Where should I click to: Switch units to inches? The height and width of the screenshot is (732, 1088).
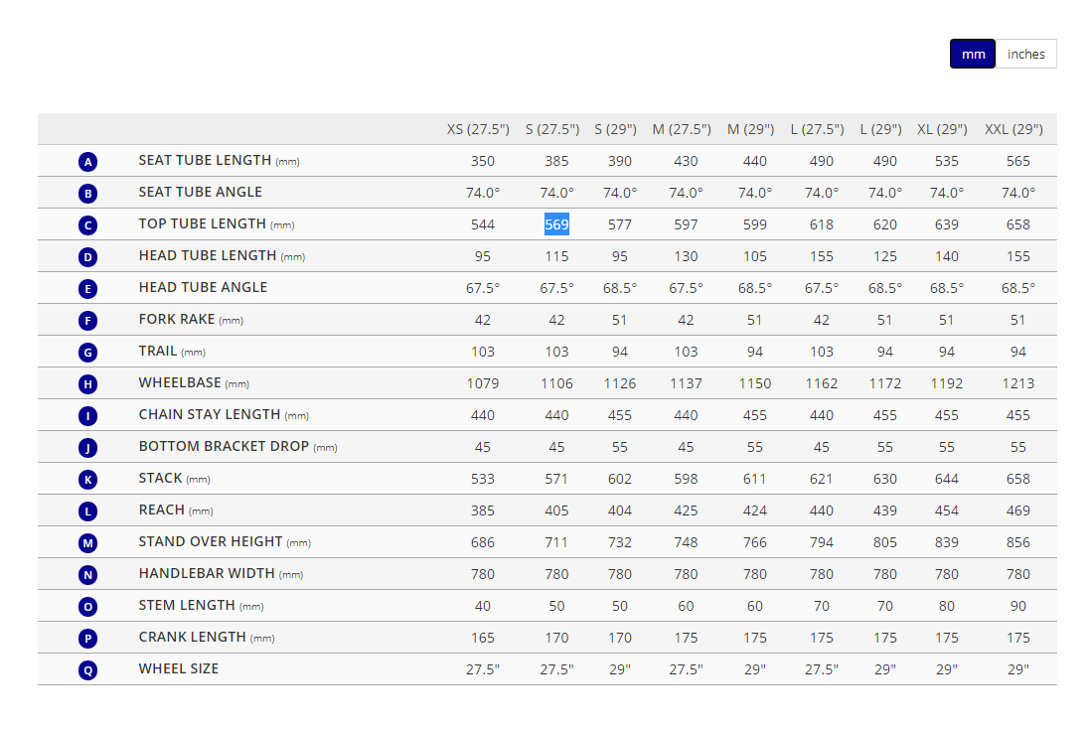(1025, 55)
